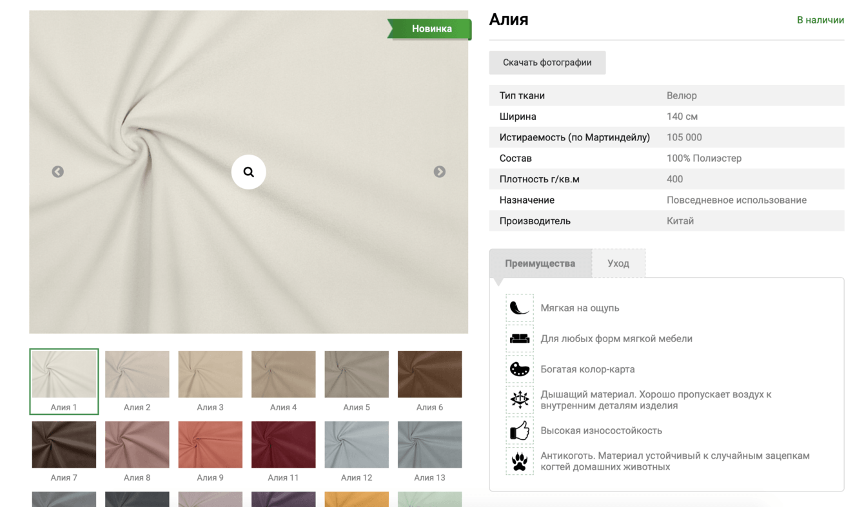Go to next fabric photo arrow
The height and width of the screenshot is (507, 864).
pyautogui.click(x=439, y=172)
